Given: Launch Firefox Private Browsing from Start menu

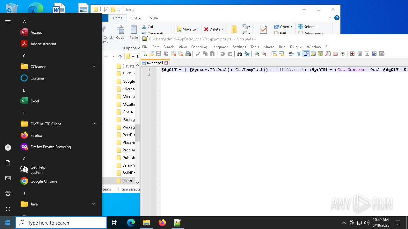Looking at the screenshot, I should pos(51,147).
